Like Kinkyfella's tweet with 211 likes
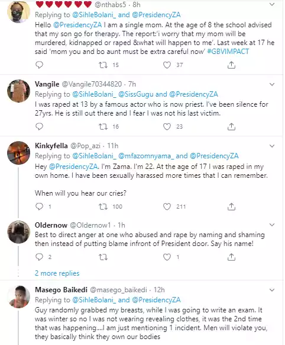 click(167, 206)
